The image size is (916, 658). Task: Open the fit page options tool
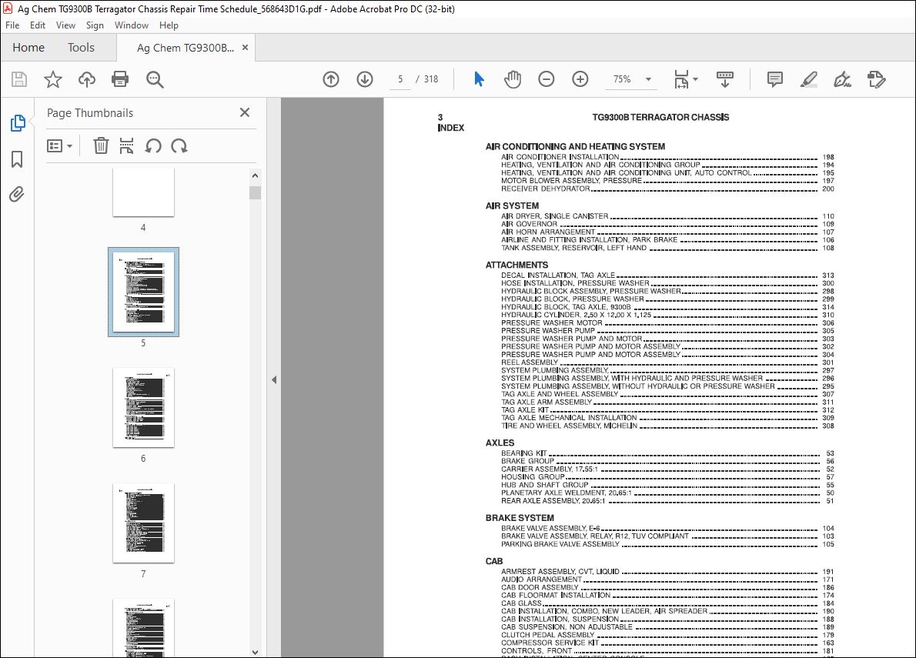681,79
